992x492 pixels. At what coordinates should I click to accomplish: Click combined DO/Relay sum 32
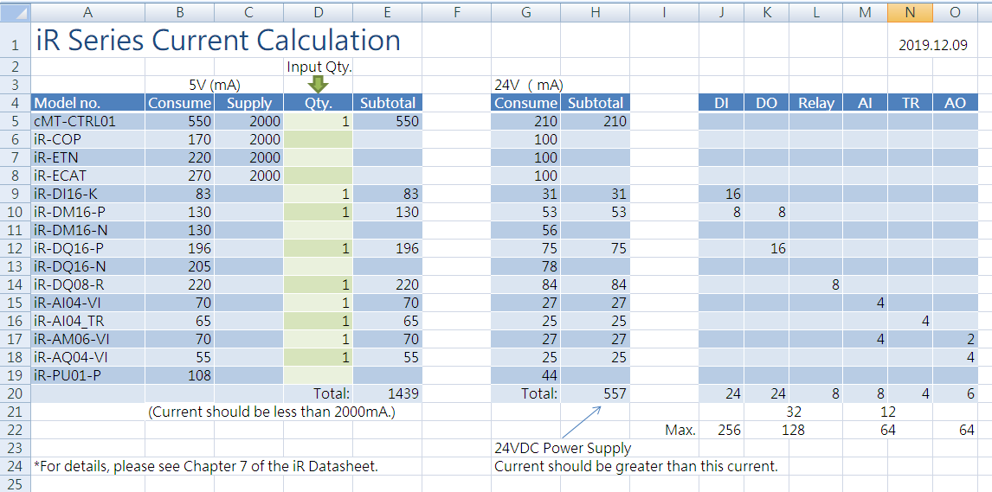tap(794, 412)
